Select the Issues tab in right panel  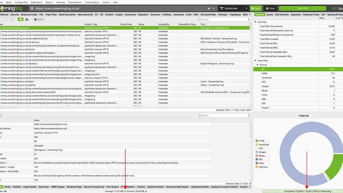click(269, 14)
